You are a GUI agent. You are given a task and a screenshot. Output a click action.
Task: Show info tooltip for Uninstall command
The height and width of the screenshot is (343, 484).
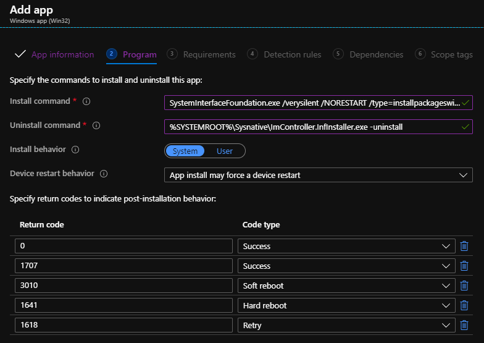(x=96, y=125)
